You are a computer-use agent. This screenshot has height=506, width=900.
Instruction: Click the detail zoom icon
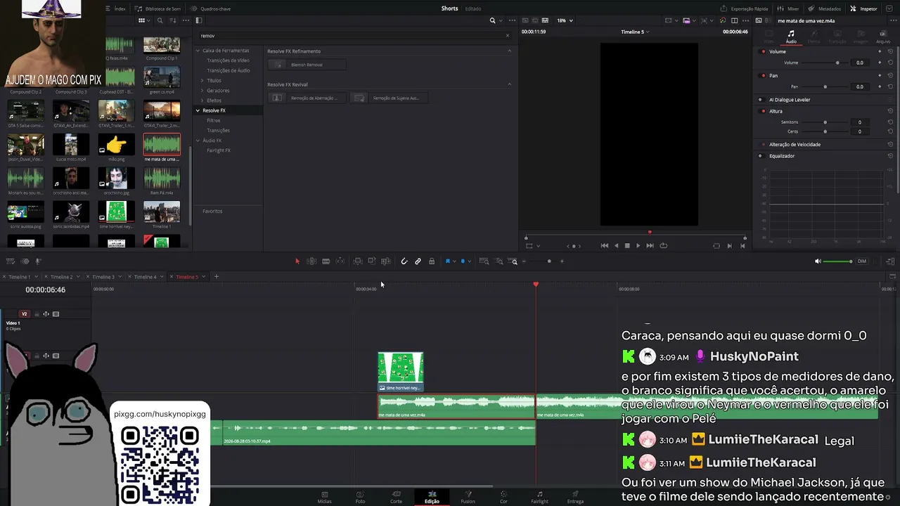click(500, 261)
